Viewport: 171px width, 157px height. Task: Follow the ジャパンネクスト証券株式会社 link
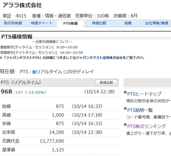(99, 58)
